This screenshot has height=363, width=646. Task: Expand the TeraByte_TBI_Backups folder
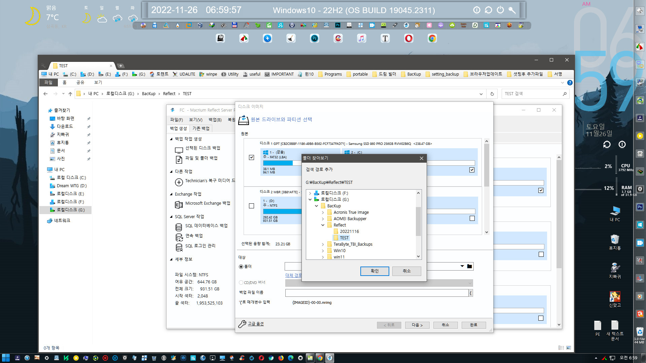[323, 244]
